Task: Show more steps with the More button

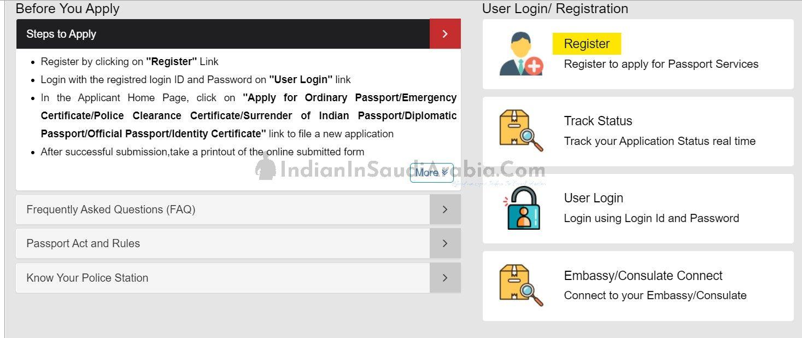Action: 431,173
